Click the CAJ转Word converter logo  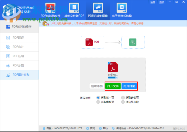pyautogui.click(x=11, y=13)
